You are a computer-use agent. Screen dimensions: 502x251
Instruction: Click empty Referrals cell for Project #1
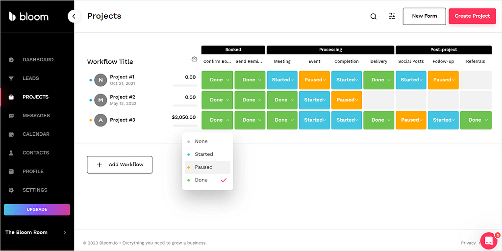[476, 80]
